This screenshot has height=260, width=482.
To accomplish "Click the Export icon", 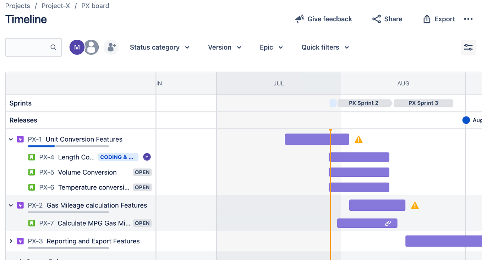I will pos(427,19).
